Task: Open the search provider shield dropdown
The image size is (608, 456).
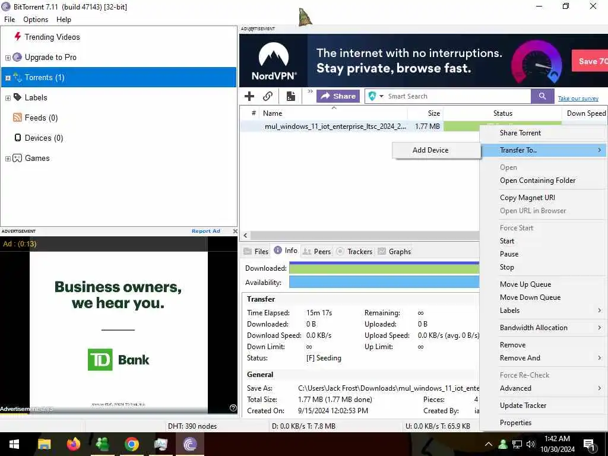Action: click(x=376, y=96)
